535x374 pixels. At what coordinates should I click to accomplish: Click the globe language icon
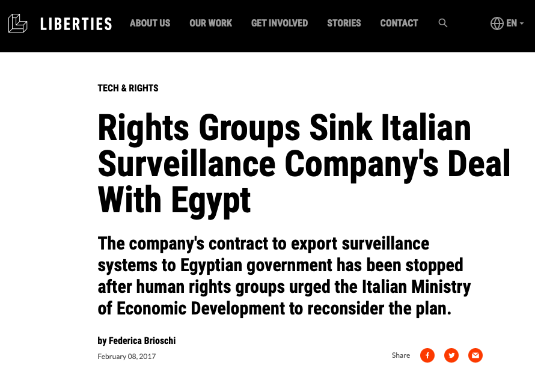[497, 23]
